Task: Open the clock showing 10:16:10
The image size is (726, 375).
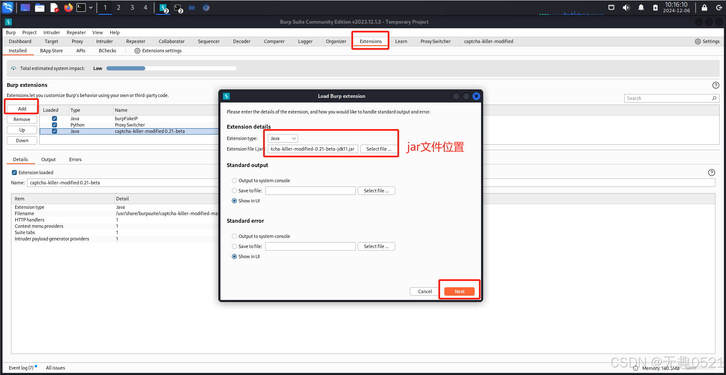Action: [x=676, y=7]
